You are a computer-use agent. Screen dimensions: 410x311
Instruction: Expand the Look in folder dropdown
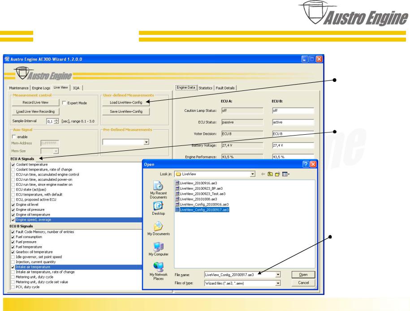coord(252,174)
